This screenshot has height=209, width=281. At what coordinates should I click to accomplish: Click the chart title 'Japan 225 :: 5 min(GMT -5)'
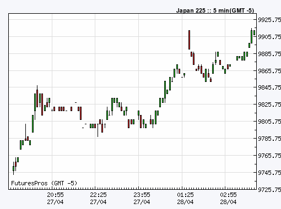click(215, 10)
